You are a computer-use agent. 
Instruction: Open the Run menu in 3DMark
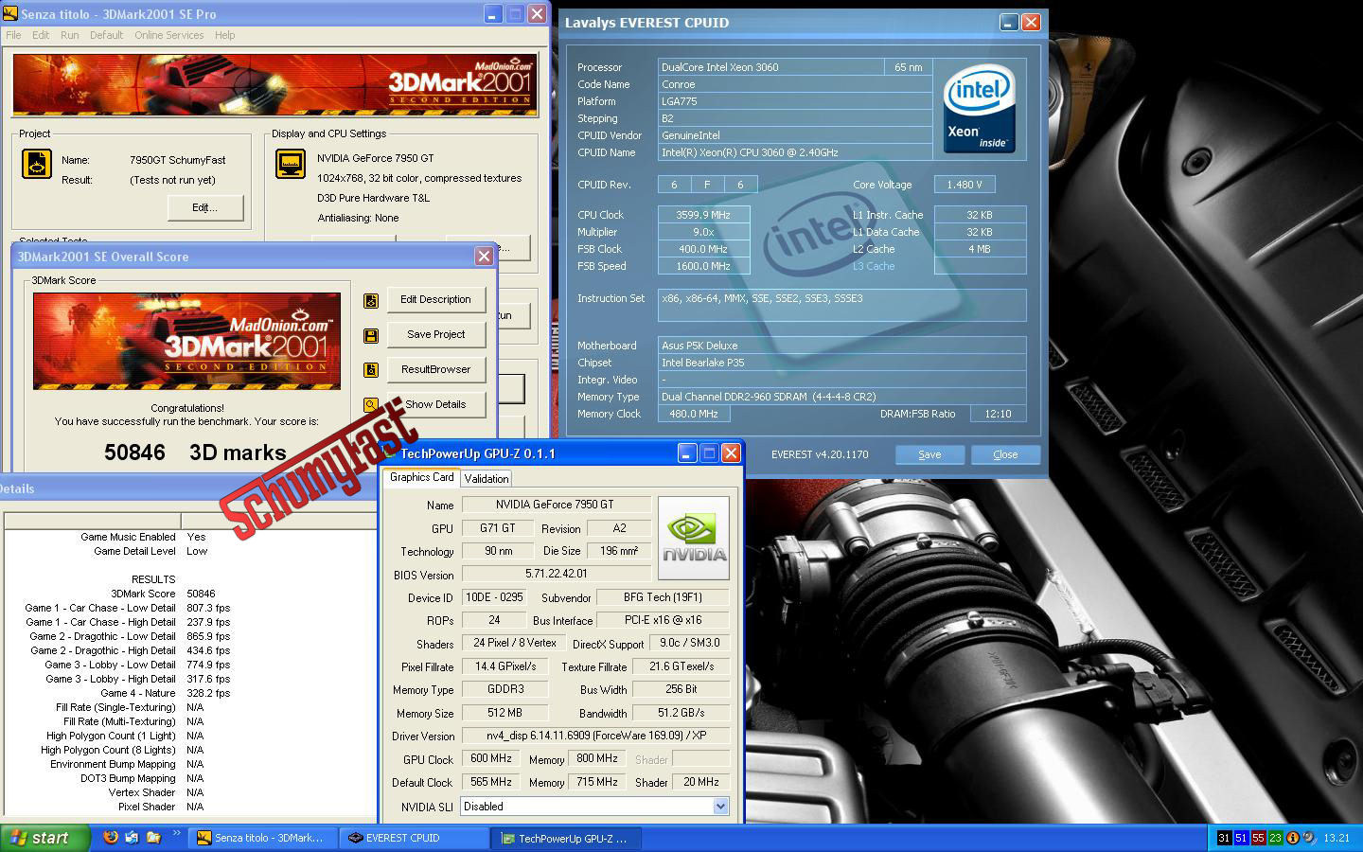tap(69, 35)
